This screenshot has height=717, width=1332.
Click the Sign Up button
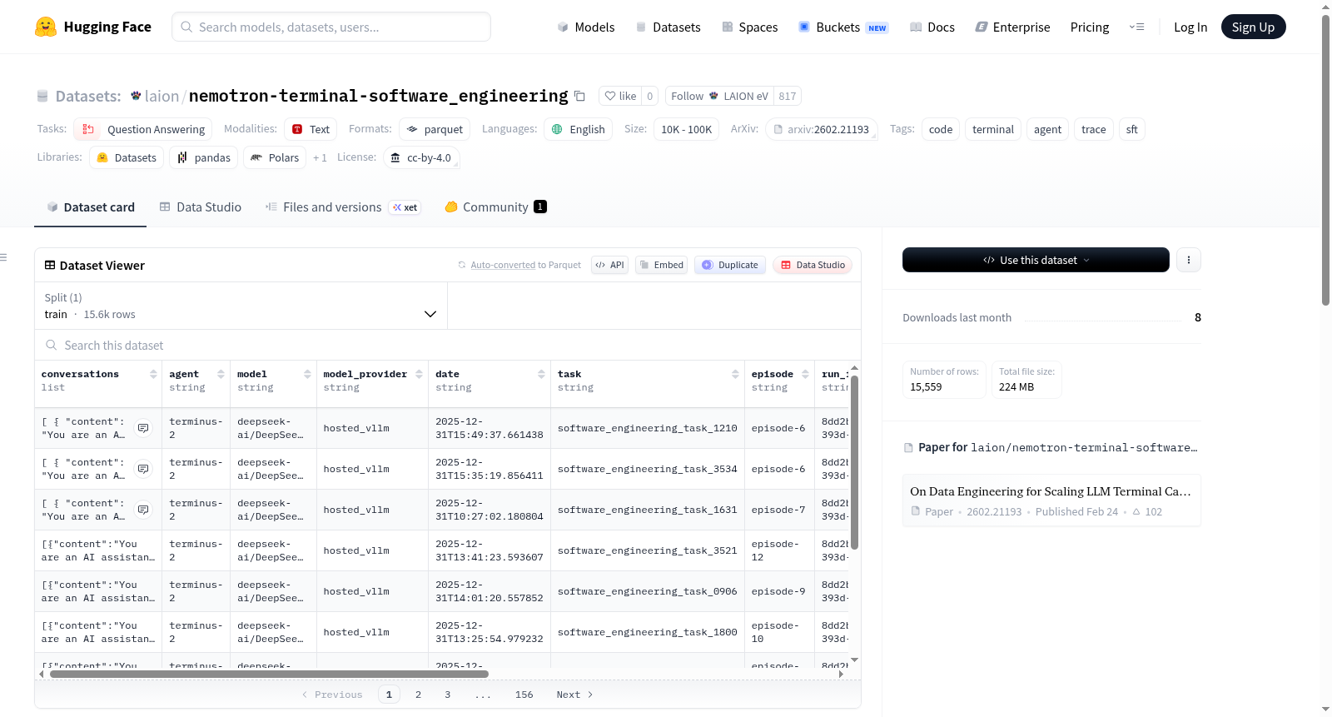(x=1253, y=27)
